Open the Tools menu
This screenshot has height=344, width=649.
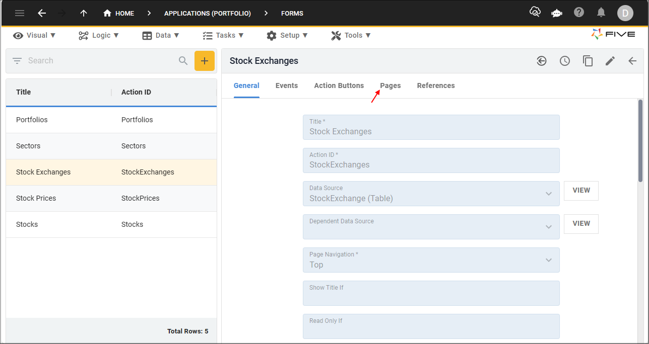351,35
